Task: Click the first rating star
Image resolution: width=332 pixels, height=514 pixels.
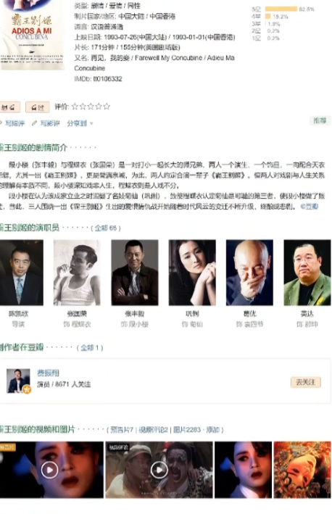Action: click(75, 107)
